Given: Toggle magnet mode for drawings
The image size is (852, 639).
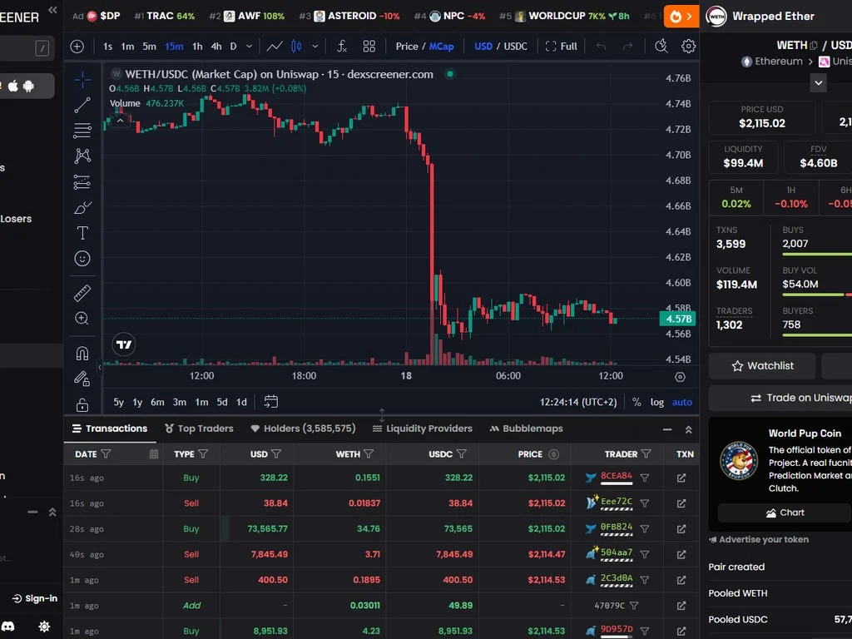Looking at the screenshot, I should tap(82, 354).
